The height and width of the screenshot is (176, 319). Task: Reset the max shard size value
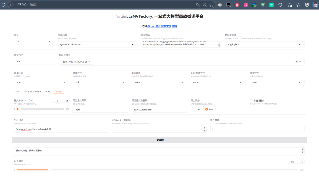(x=67, y=101)
